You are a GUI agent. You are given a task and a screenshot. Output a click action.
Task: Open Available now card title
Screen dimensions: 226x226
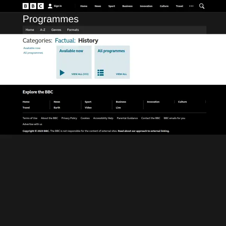71,51
